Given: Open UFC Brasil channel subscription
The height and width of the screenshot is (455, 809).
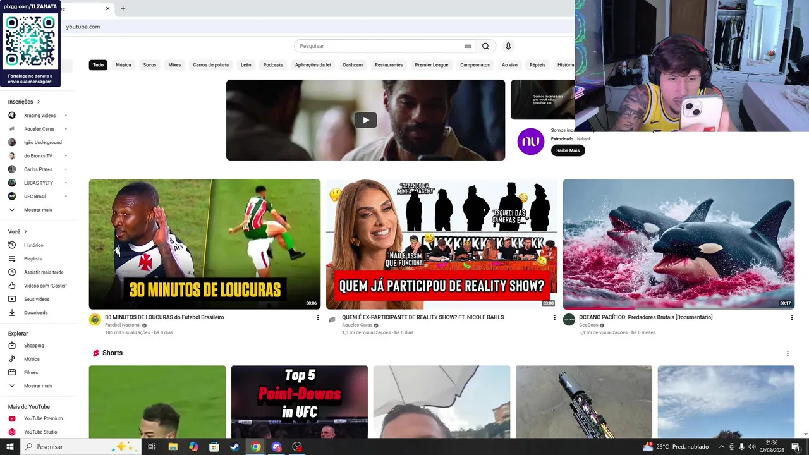Looking at the screenshot, I should point(35,197).
